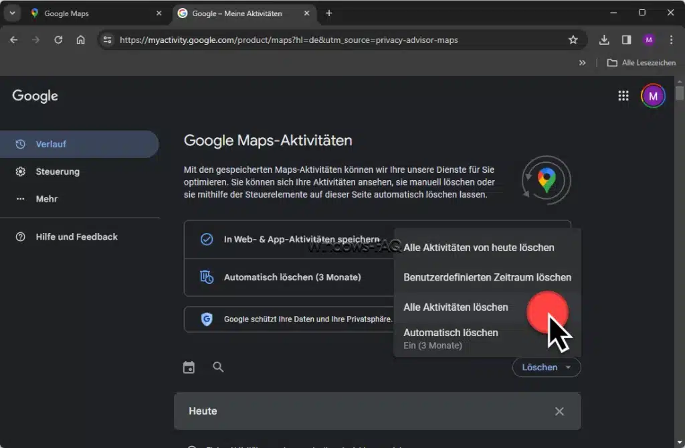The width and height of the screenshot is (685, 448).
Task: Go back using the browser back arrow
Action: (13, 40)
